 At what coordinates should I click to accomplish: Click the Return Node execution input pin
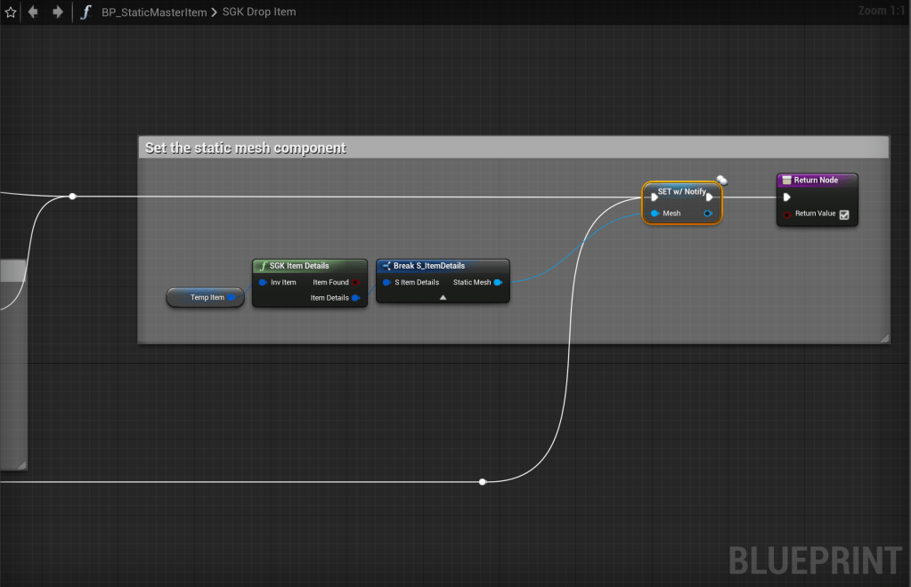click(786, 197)
